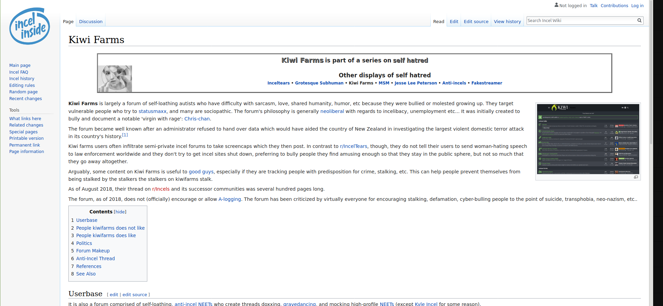Open the gravedancing article link
The height and width of the screenshot is (306, 663).
[299, 304]
